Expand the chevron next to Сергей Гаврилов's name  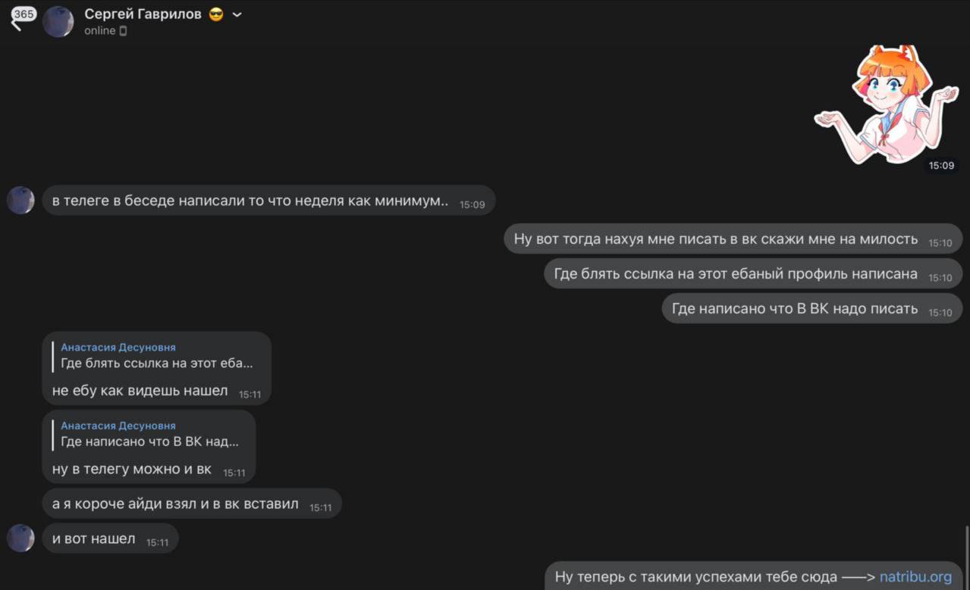point(237,14)
